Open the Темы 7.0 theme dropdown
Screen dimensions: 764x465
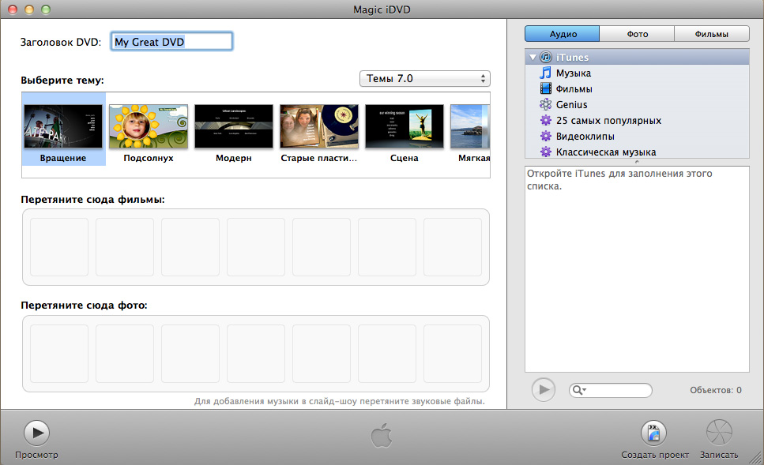pos(424,79)
